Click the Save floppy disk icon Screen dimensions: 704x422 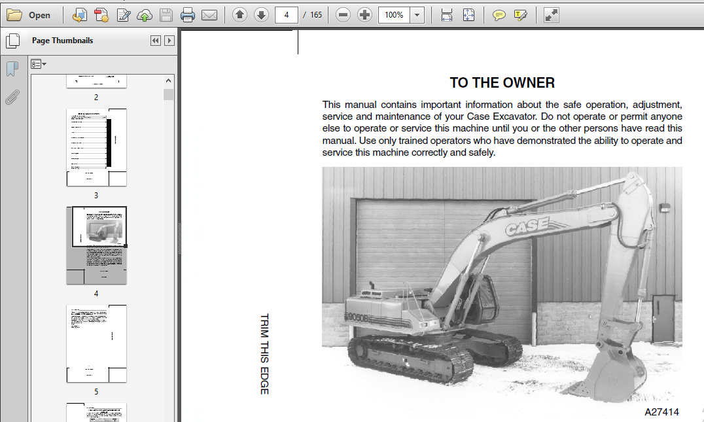point(166,15)
